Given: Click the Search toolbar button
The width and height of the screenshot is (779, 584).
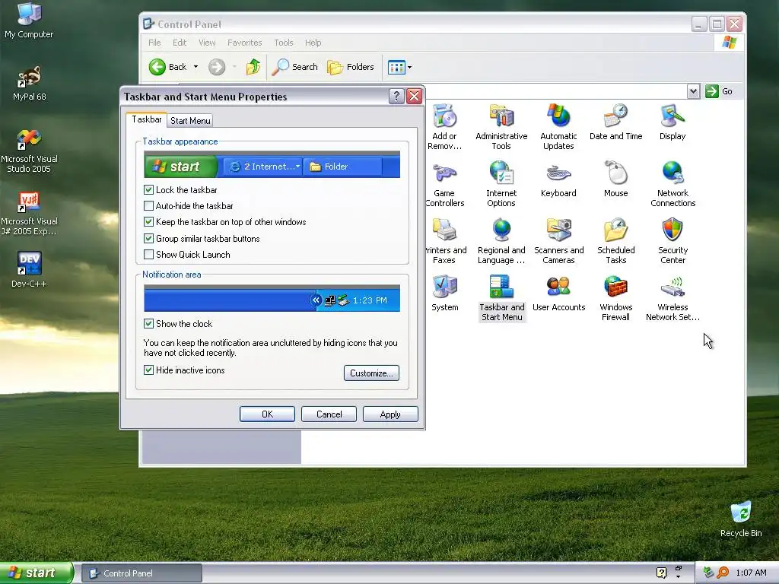Looking at the screenshot, I should 294,67.
